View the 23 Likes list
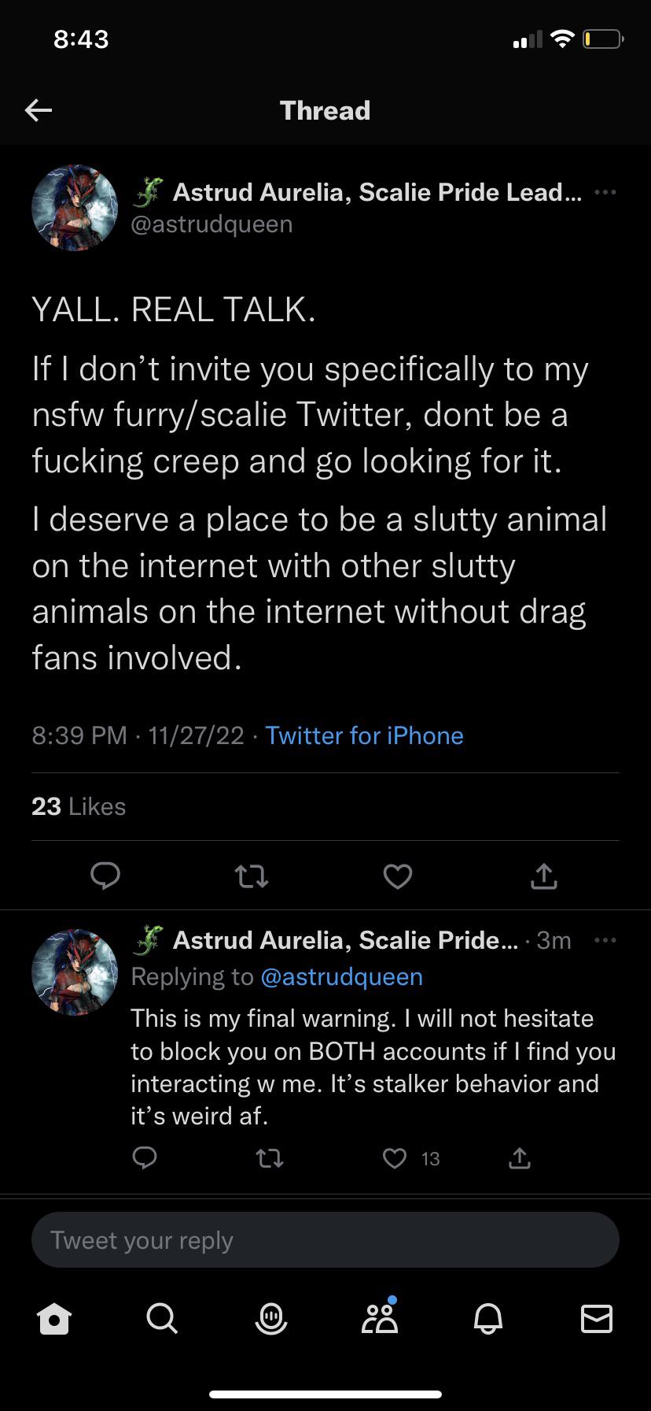Image resolution: width=651 pixels, height=1411 pixels. (79, 806)
